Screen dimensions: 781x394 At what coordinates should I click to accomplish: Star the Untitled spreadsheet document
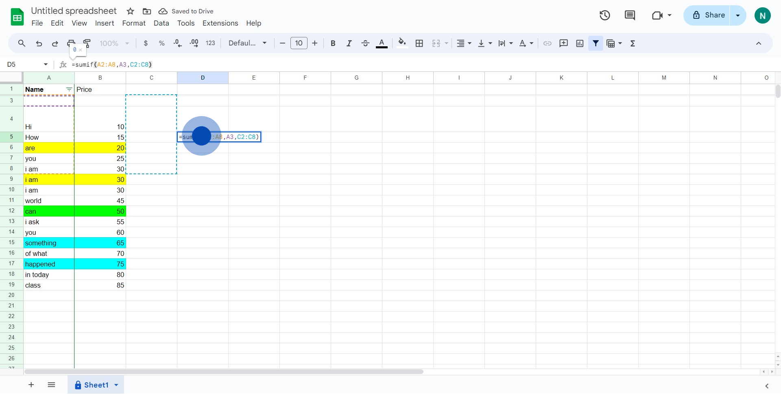pos(130,11)
